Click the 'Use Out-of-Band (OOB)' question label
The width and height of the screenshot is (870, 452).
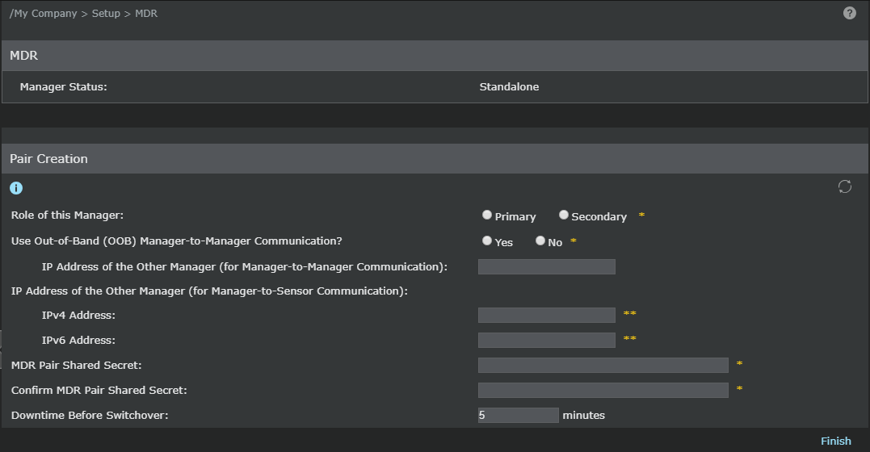[x=176, y=241]
